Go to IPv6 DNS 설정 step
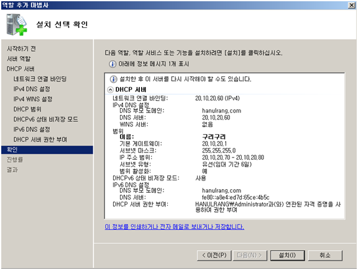358x270 pixels. click(32, 129)
